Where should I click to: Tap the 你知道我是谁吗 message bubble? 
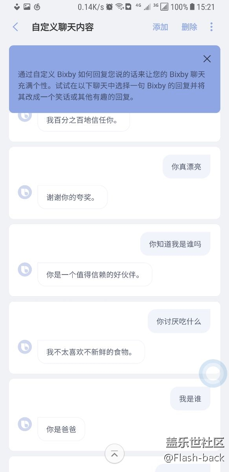tap(175, 243)
